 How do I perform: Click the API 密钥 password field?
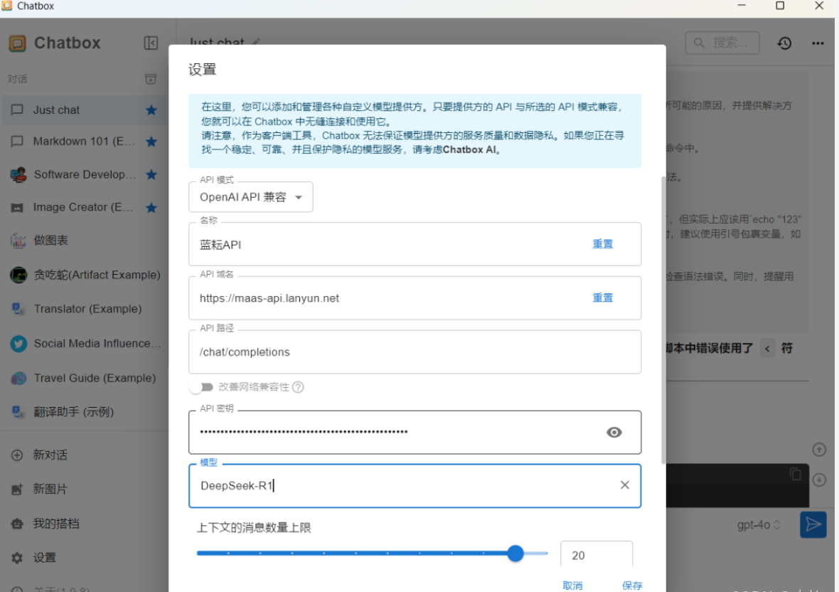[415, 433]
